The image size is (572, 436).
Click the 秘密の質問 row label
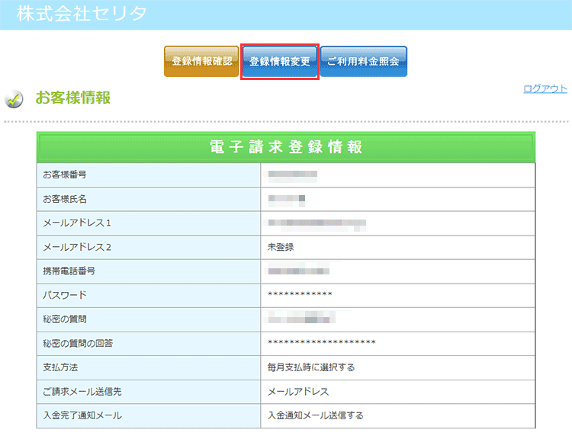click(65, 319)
